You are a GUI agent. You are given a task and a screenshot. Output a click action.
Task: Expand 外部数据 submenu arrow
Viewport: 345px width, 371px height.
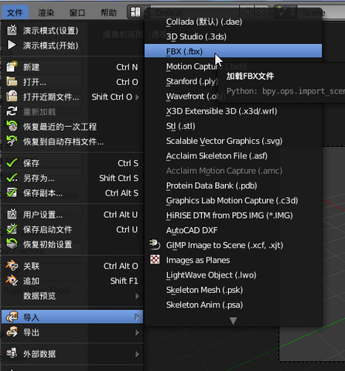pyautogui.click(x=137, y=354)
